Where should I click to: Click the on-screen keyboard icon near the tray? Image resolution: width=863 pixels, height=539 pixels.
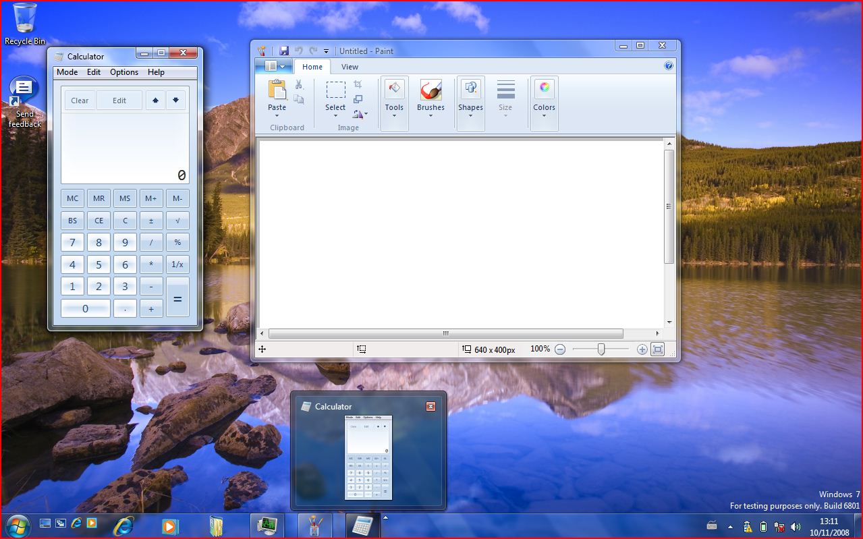tap(712, 526)
